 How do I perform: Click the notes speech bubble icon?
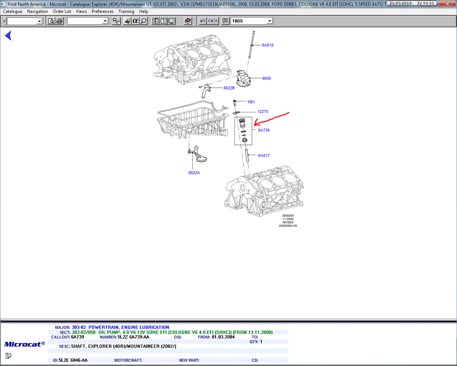225,21
